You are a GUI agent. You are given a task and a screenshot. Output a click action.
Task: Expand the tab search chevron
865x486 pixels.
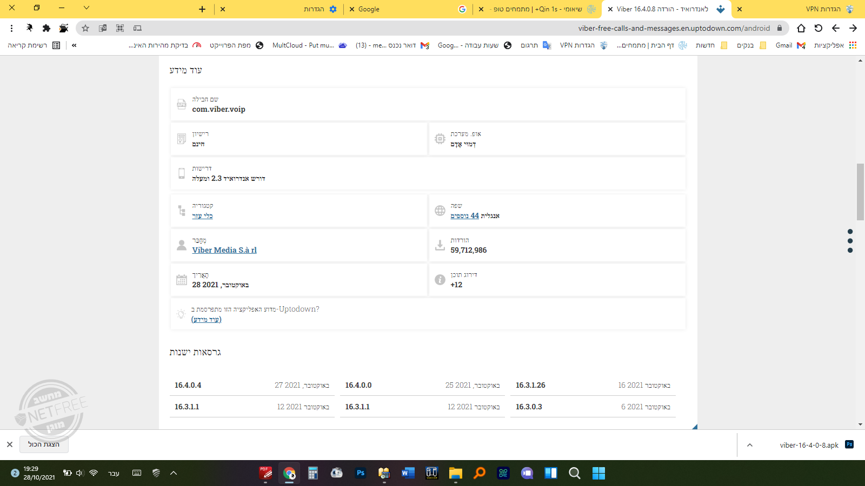pos(86,8)
